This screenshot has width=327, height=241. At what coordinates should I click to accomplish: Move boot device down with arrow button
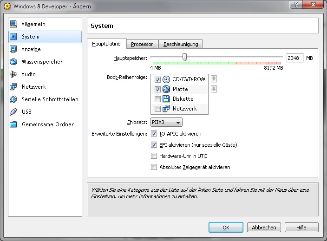tap(214, 89)
